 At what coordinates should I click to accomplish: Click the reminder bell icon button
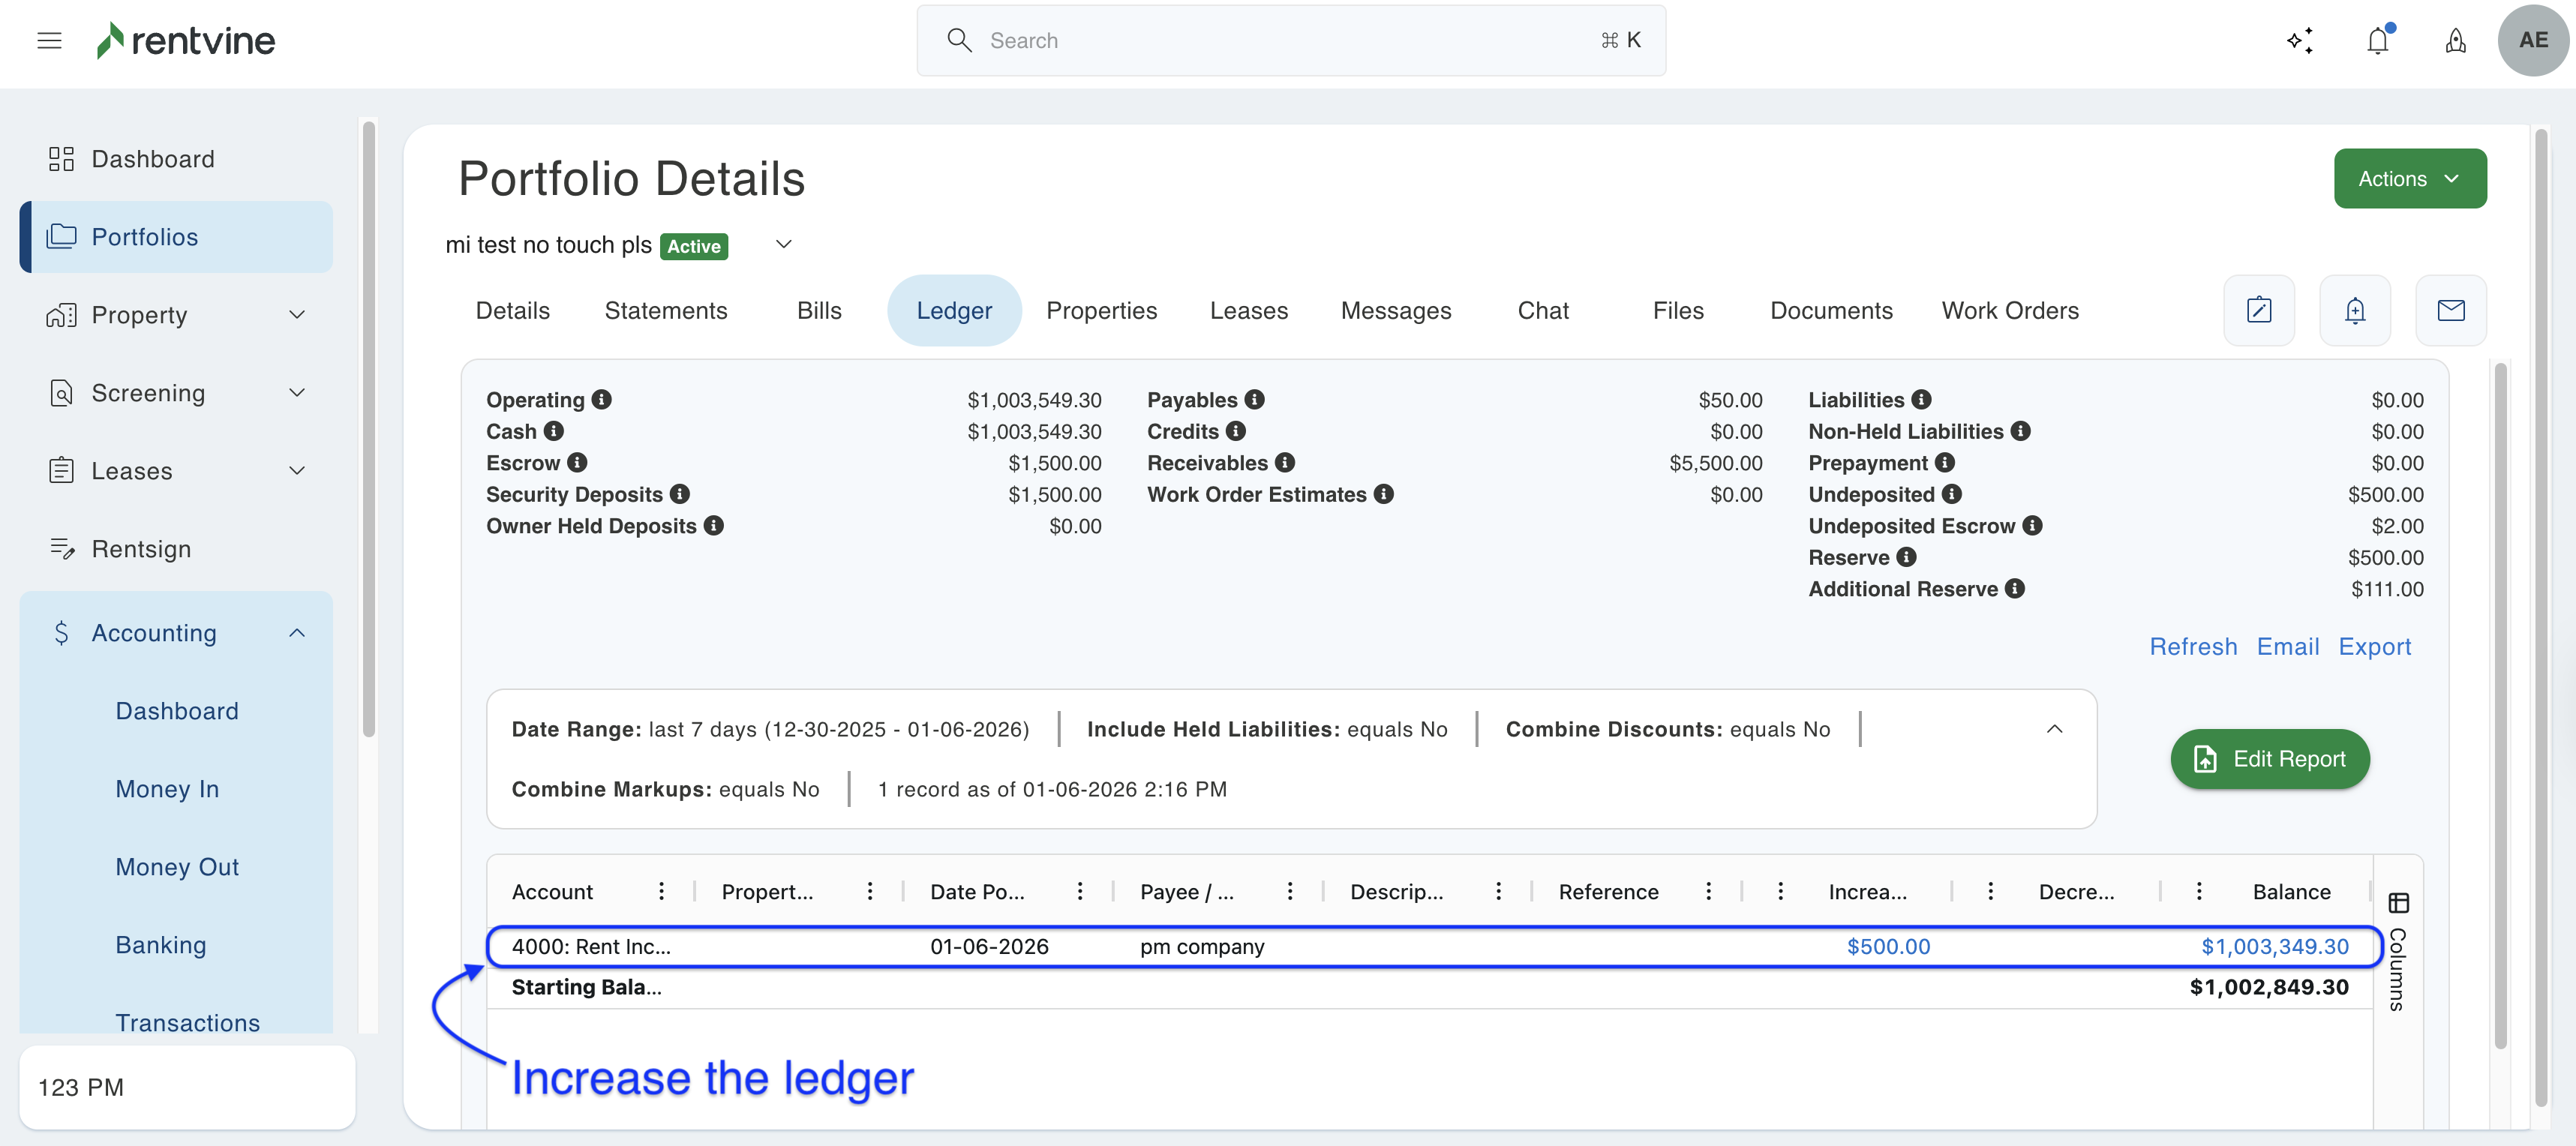(x=2354, y=310)
